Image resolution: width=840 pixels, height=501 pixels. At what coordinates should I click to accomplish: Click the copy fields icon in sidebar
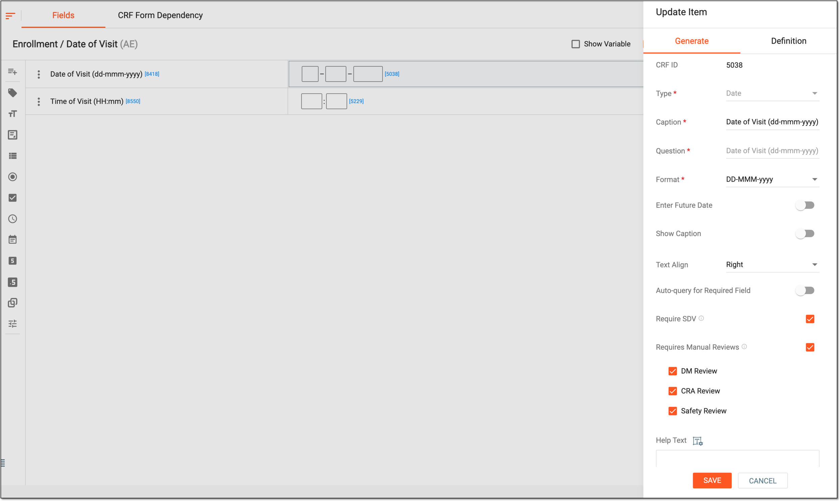tap(12, 303)
